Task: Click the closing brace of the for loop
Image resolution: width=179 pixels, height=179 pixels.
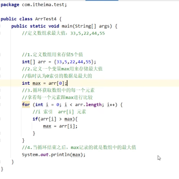Action: pyautogui.click(x=23, y=141)
